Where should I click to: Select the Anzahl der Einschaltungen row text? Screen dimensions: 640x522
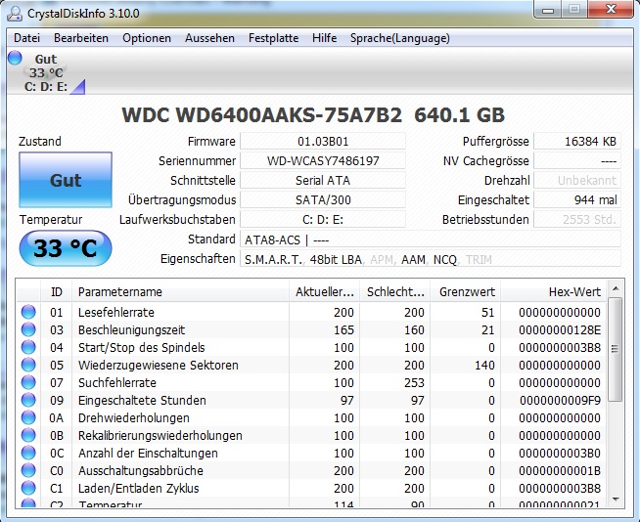coord(148,453)
